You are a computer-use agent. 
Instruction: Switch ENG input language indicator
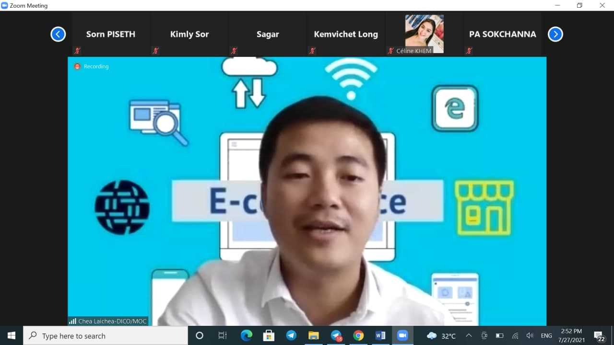(546, 335)
